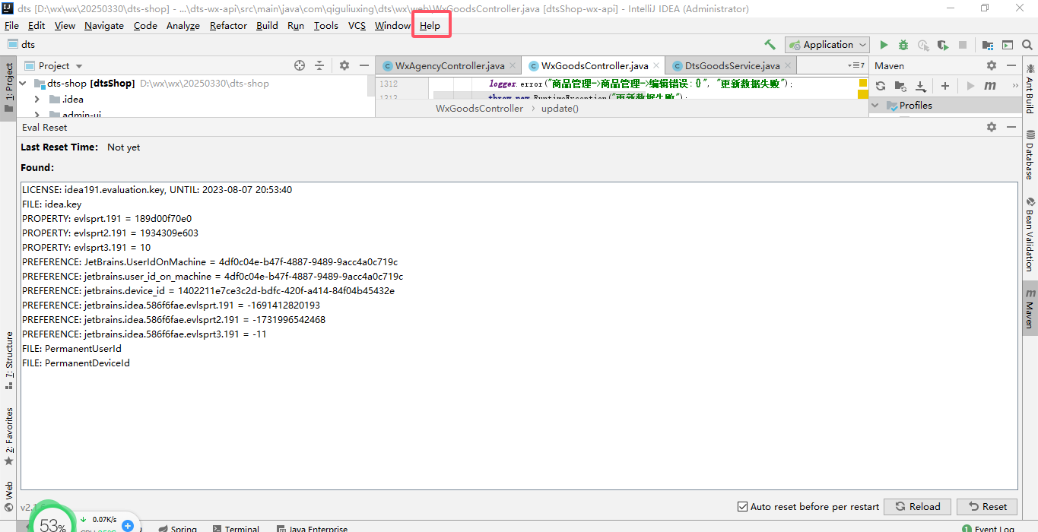Click the Reload button
The height and width of the screenshot is (532, 1038).
pos(918,507)
